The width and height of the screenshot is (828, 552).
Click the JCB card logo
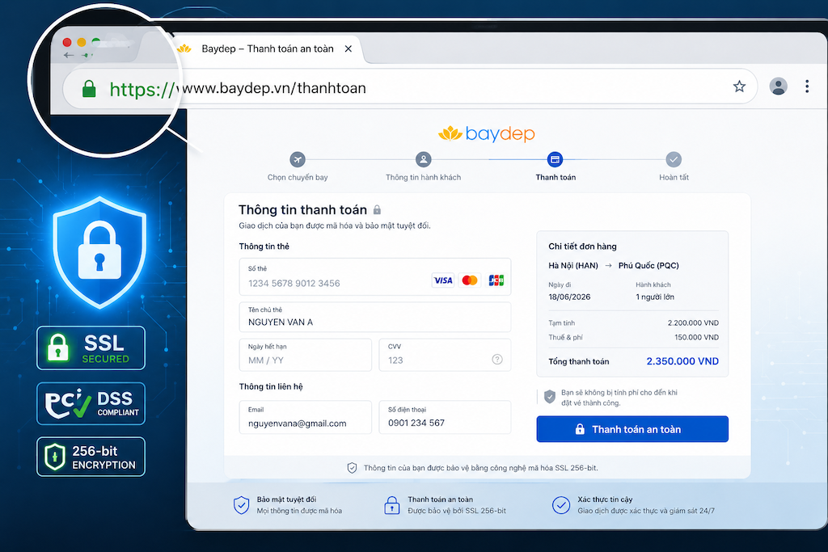496,280
